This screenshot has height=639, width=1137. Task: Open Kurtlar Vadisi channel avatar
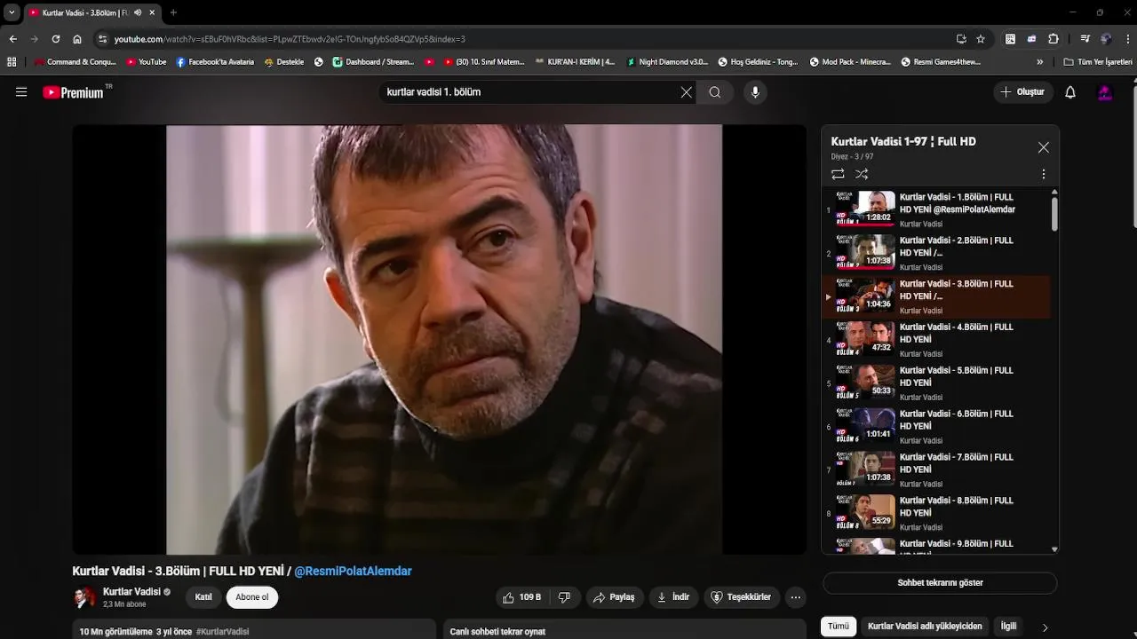coord(84,597)
